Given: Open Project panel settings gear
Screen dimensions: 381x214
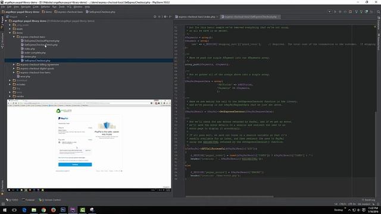Looking at the screenshot, I should pos(165,17).
